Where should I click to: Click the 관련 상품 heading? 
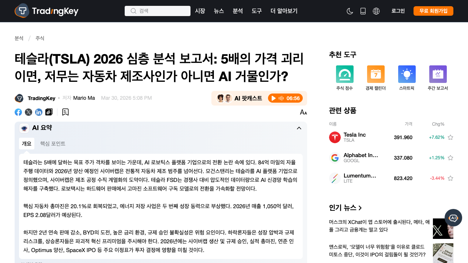point(343,110)
